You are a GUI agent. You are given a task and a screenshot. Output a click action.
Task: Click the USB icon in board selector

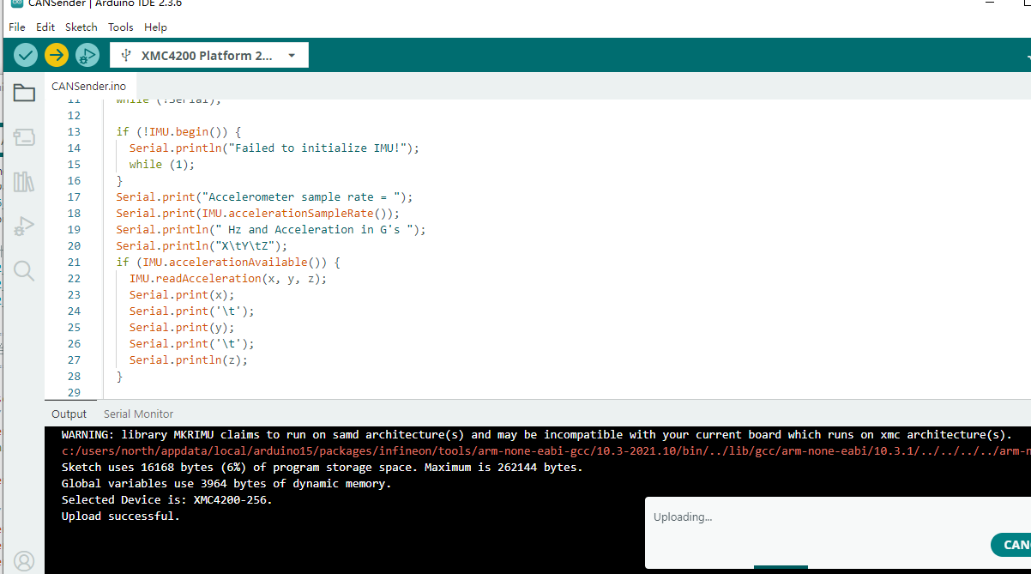[x=126, y=55]
